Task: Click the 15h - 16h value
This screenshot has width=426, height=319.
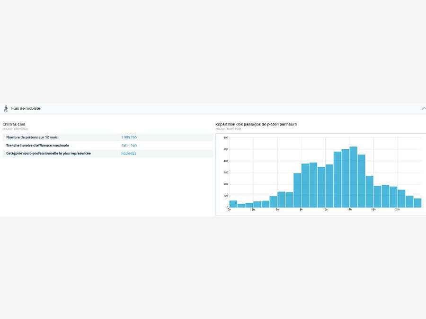Action: coord(129,146)
